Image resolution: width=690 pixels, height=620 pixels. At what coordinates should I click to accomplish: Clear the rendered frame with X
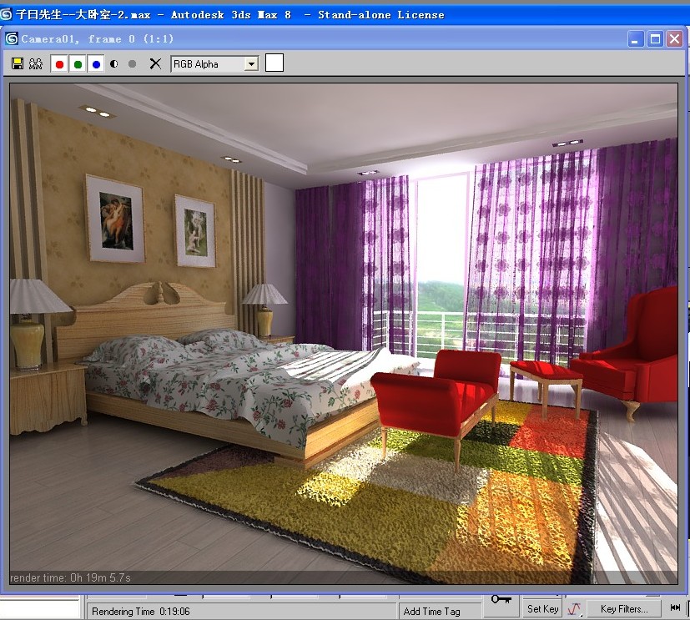coord(155,63)
